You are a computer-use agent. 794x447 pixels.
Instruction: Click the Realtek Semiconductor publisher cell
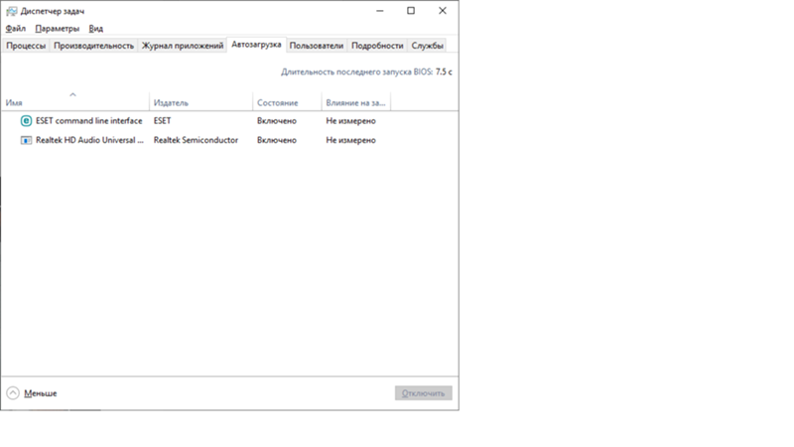[196, 140]
